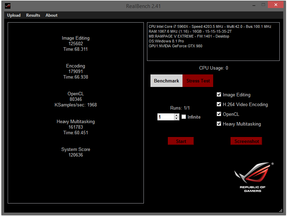This screenshot has width=287, height=216.
Task: Click the Encoding score 179091
Action: coord(76,71)
